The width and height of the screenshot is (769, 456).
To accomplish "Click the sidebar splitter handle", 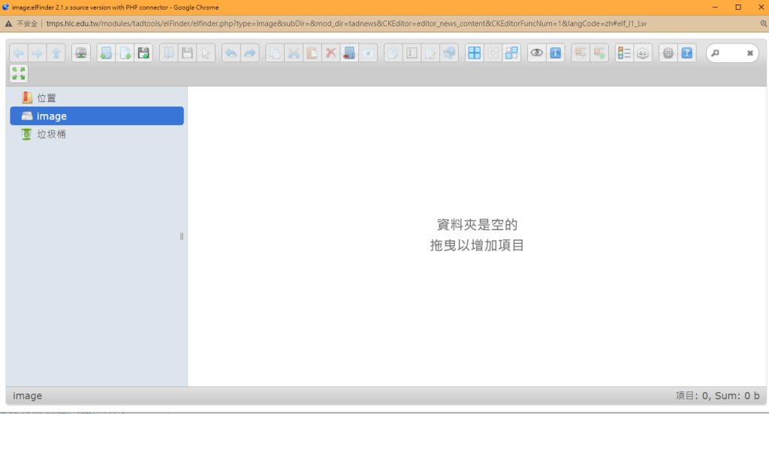I will 182,236.
